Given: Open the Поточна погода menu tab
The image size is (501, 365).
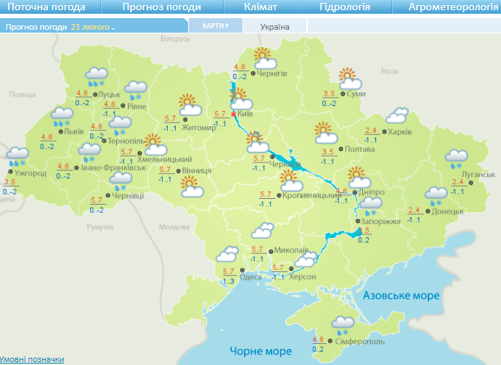Looking at the screenshot, I should [x=46, y=7].
